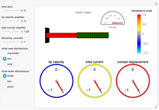Screen dimensions: 159x110
Task: Click the green striped beam contact section
Action: pyautogui.click(x=93, y=35)
